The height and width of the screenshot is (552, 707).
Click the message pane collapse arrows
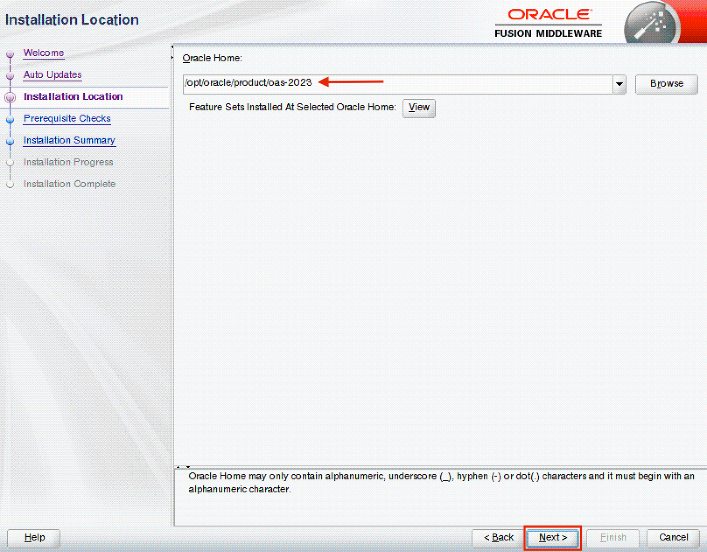pos(183,467)
